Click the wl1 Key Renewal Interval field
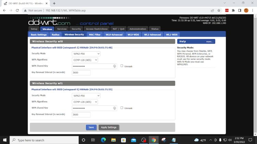The image size is (257, 144). click(x=81, y=114)
